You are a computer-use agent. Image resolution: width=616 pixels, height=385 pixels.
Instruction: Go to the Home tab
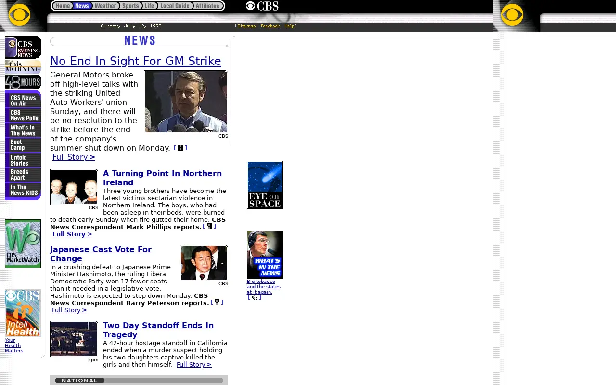(63, 6)
